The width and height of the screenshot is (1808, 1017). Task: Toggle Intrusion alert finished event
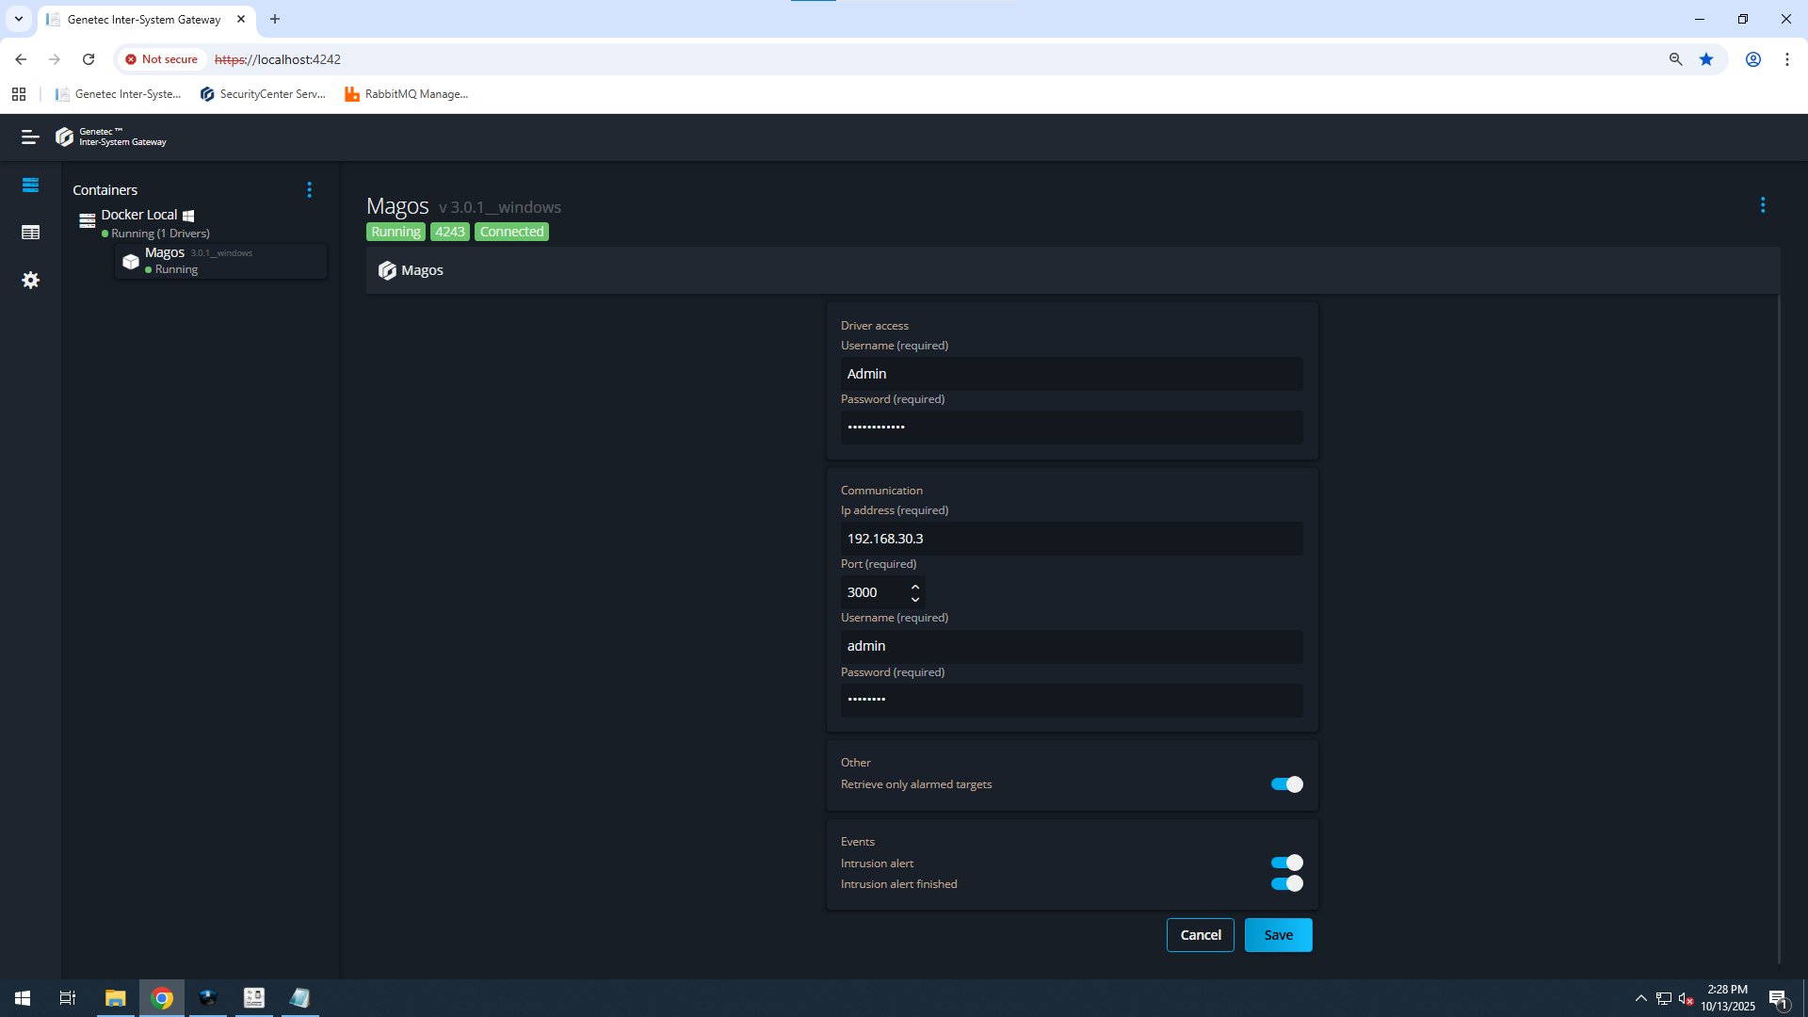1286,884
